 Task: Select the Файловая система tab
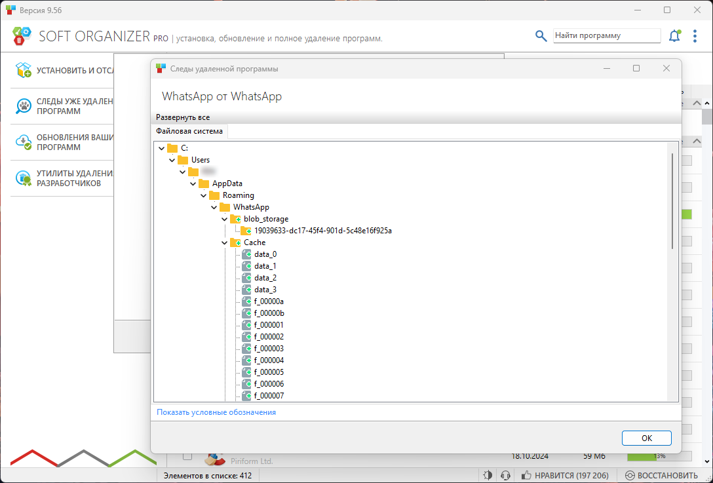click(x=189, y=131)
